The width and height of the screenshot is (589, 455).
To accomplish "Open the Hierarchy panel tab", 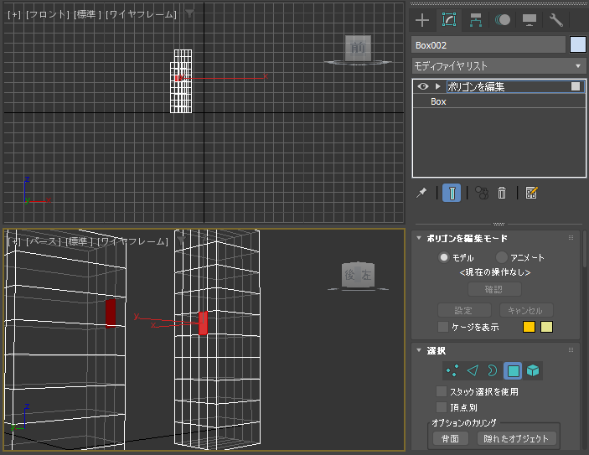I will click(476, 20).
